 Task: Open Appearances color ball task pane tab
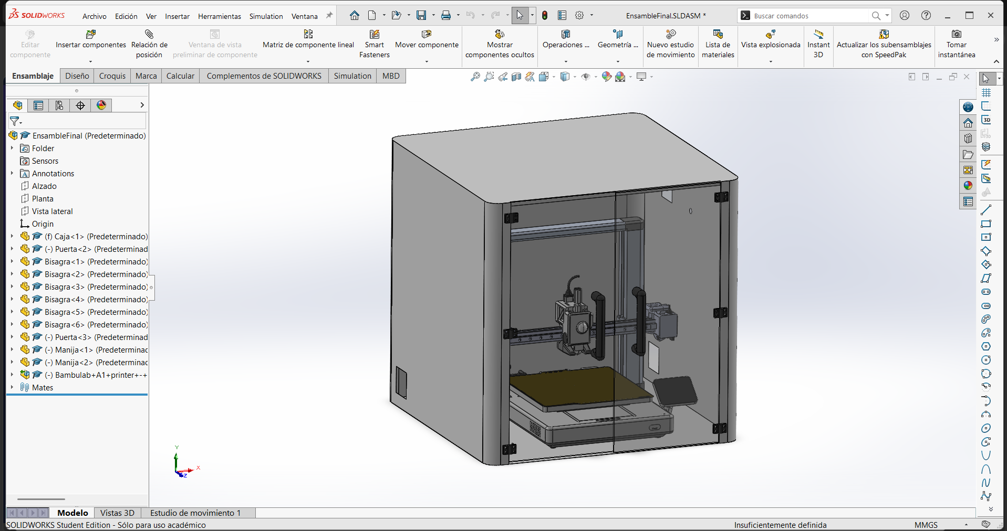pyautogui.click(x=968, y=186)
